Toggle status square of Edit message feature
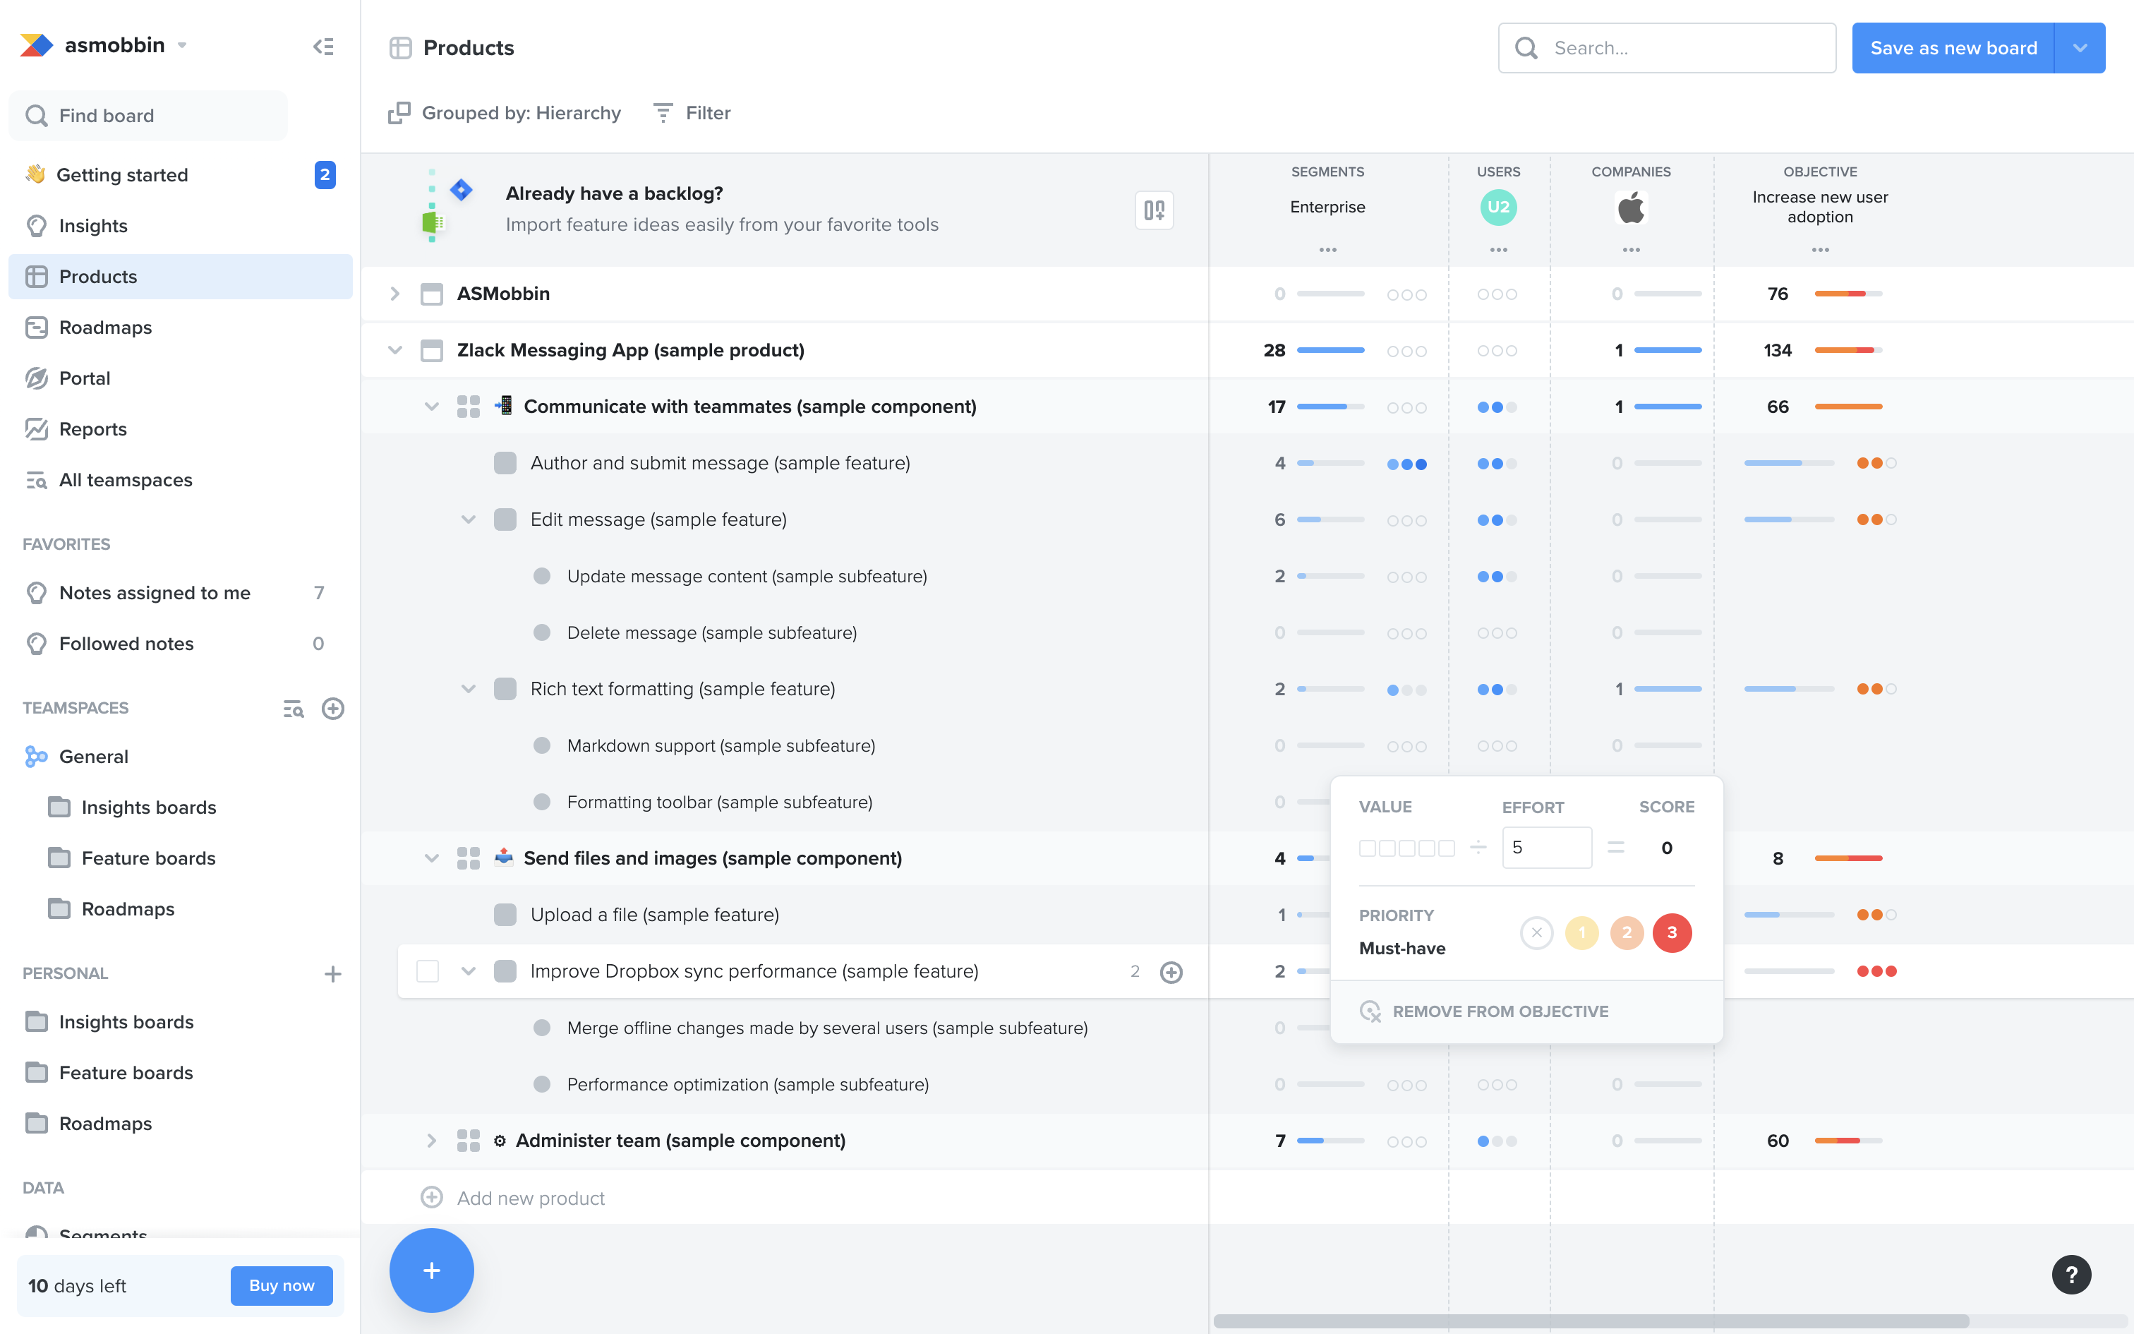2134x1334 pixels. pyautogui.click(x=505, y=519)
